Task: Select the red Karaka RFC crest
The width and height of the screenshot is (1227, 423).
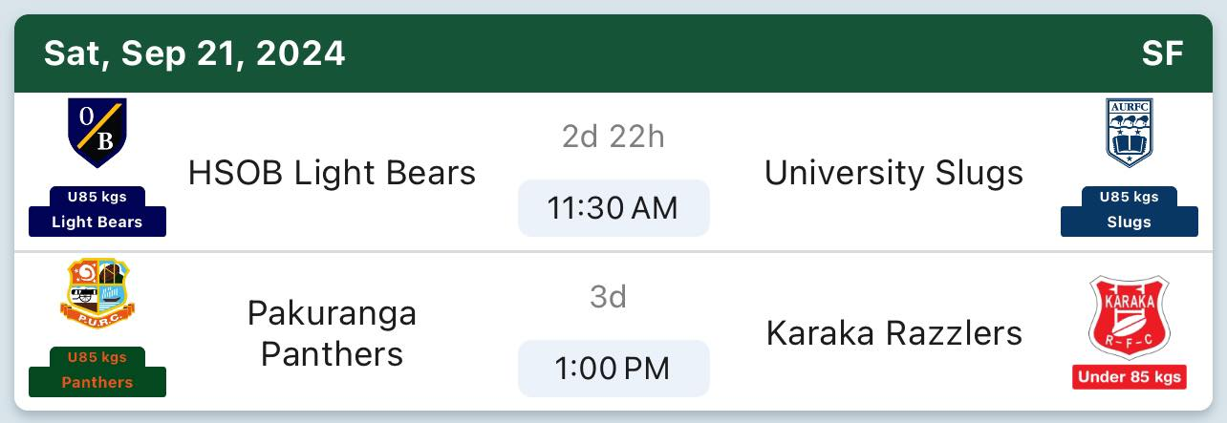Action: tap(1129, 318)
